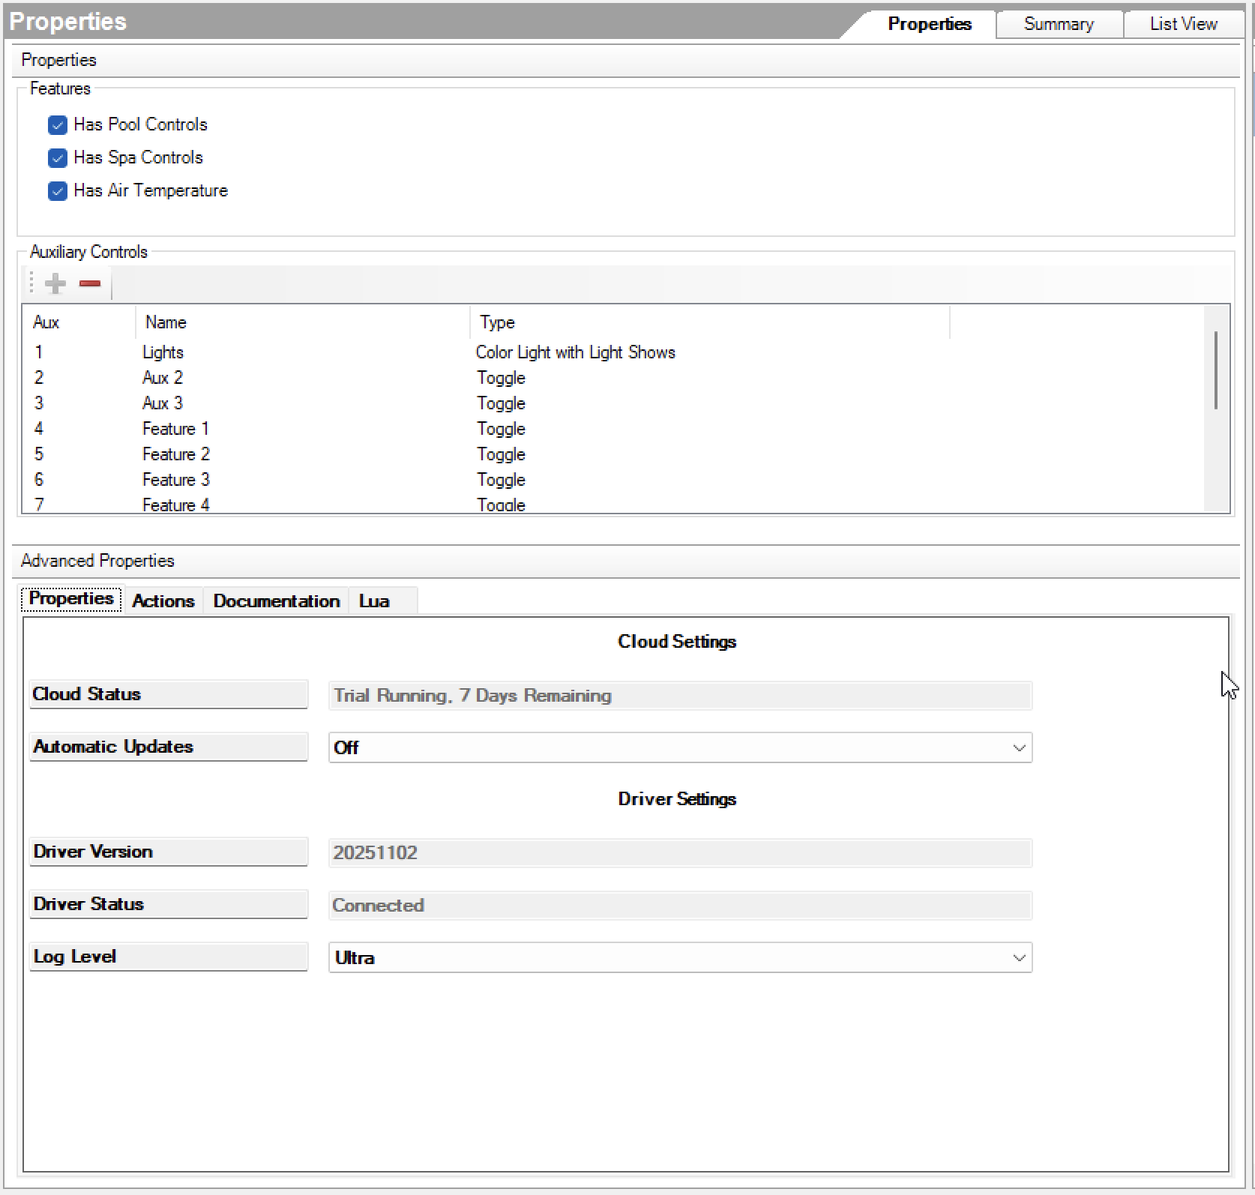Click the Name column header
The height and width of the screenshot is (1195, 1255).
(166, 322)
